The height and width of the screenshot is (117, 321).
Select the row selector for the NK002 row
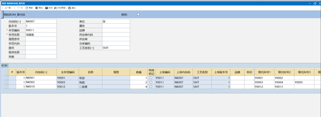pos(5,82)
